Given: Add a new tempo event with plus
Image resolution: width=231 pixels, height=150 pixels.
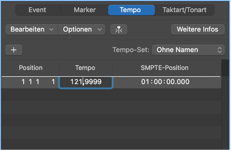Looking at the screenshot, I should point(14,50).
